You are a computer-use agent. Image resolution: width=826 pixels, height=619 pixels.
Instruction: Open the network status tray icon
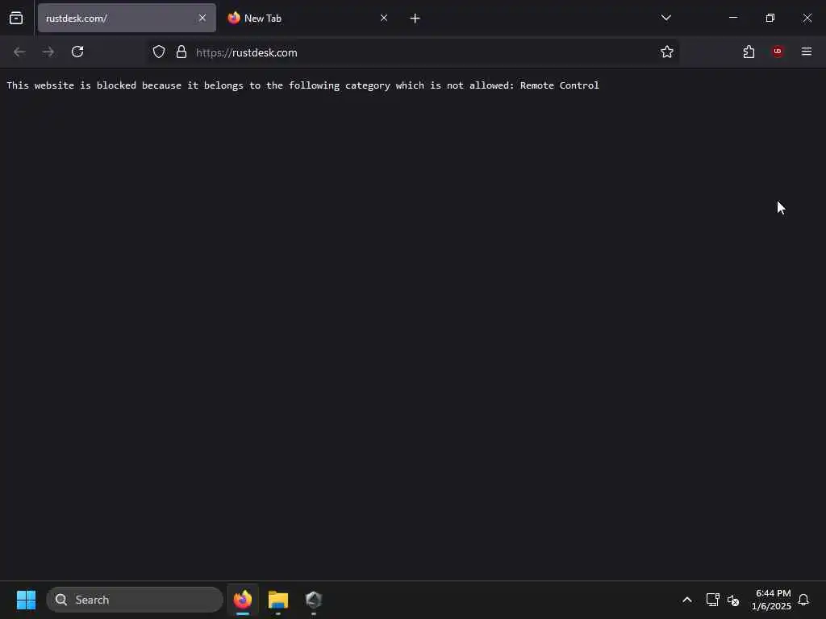point(712,600)
